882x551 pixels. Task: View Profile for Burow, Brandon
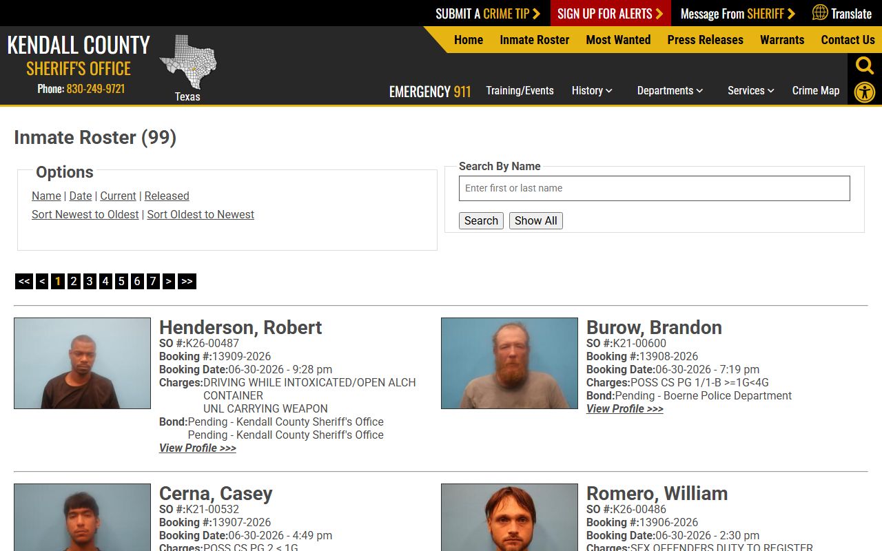click(625, 408)
